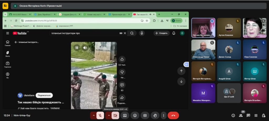Open the in-call chat panel
Viewport: 269px width, 121px height.
point(248,115)
